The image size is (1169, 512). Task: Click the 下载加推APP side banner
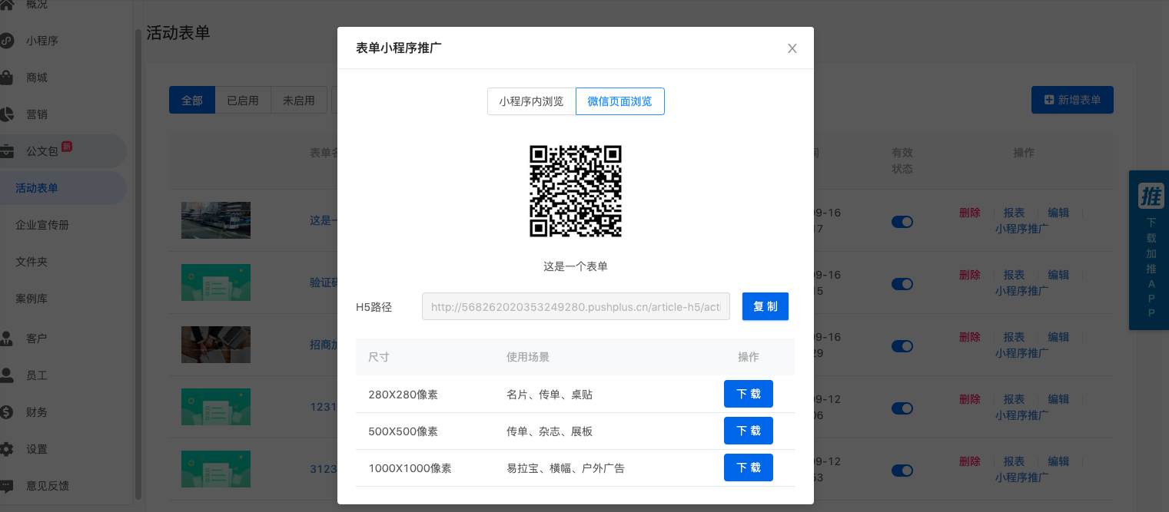[x=1149, y=250]
